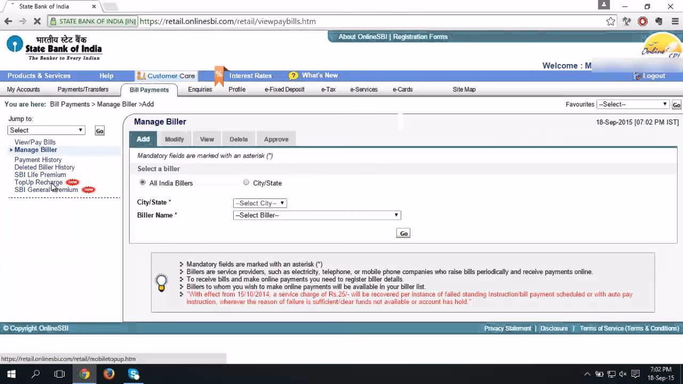Bookmark this page with the star icon
Image resolution: width=683 pixels, height=384 pixels.
click(610, 21)
